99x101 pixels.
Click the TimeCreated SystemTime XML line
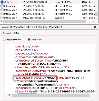click(42, 62)
